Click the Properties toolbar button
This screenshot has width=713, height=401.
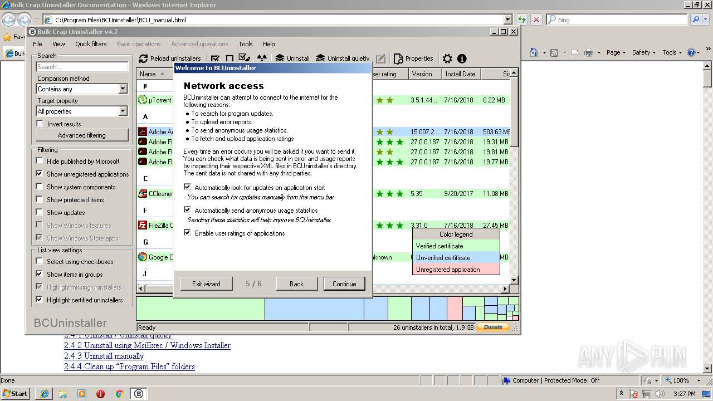click(413, 58)
